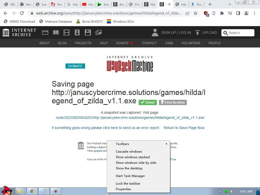Image resolution: width=260 pixels, height=195 pixels.
Task: Reload the current page
Action: tap(22, 13)
